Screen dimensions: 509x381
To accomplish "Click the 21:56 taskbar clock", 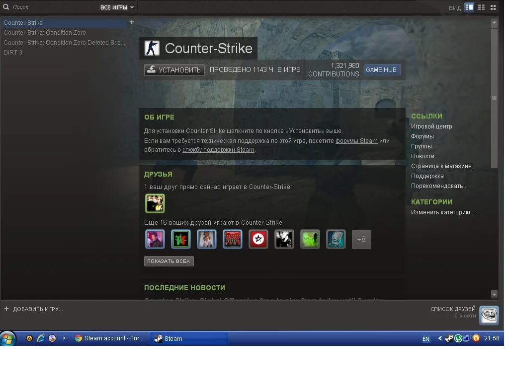I will 492,338.
